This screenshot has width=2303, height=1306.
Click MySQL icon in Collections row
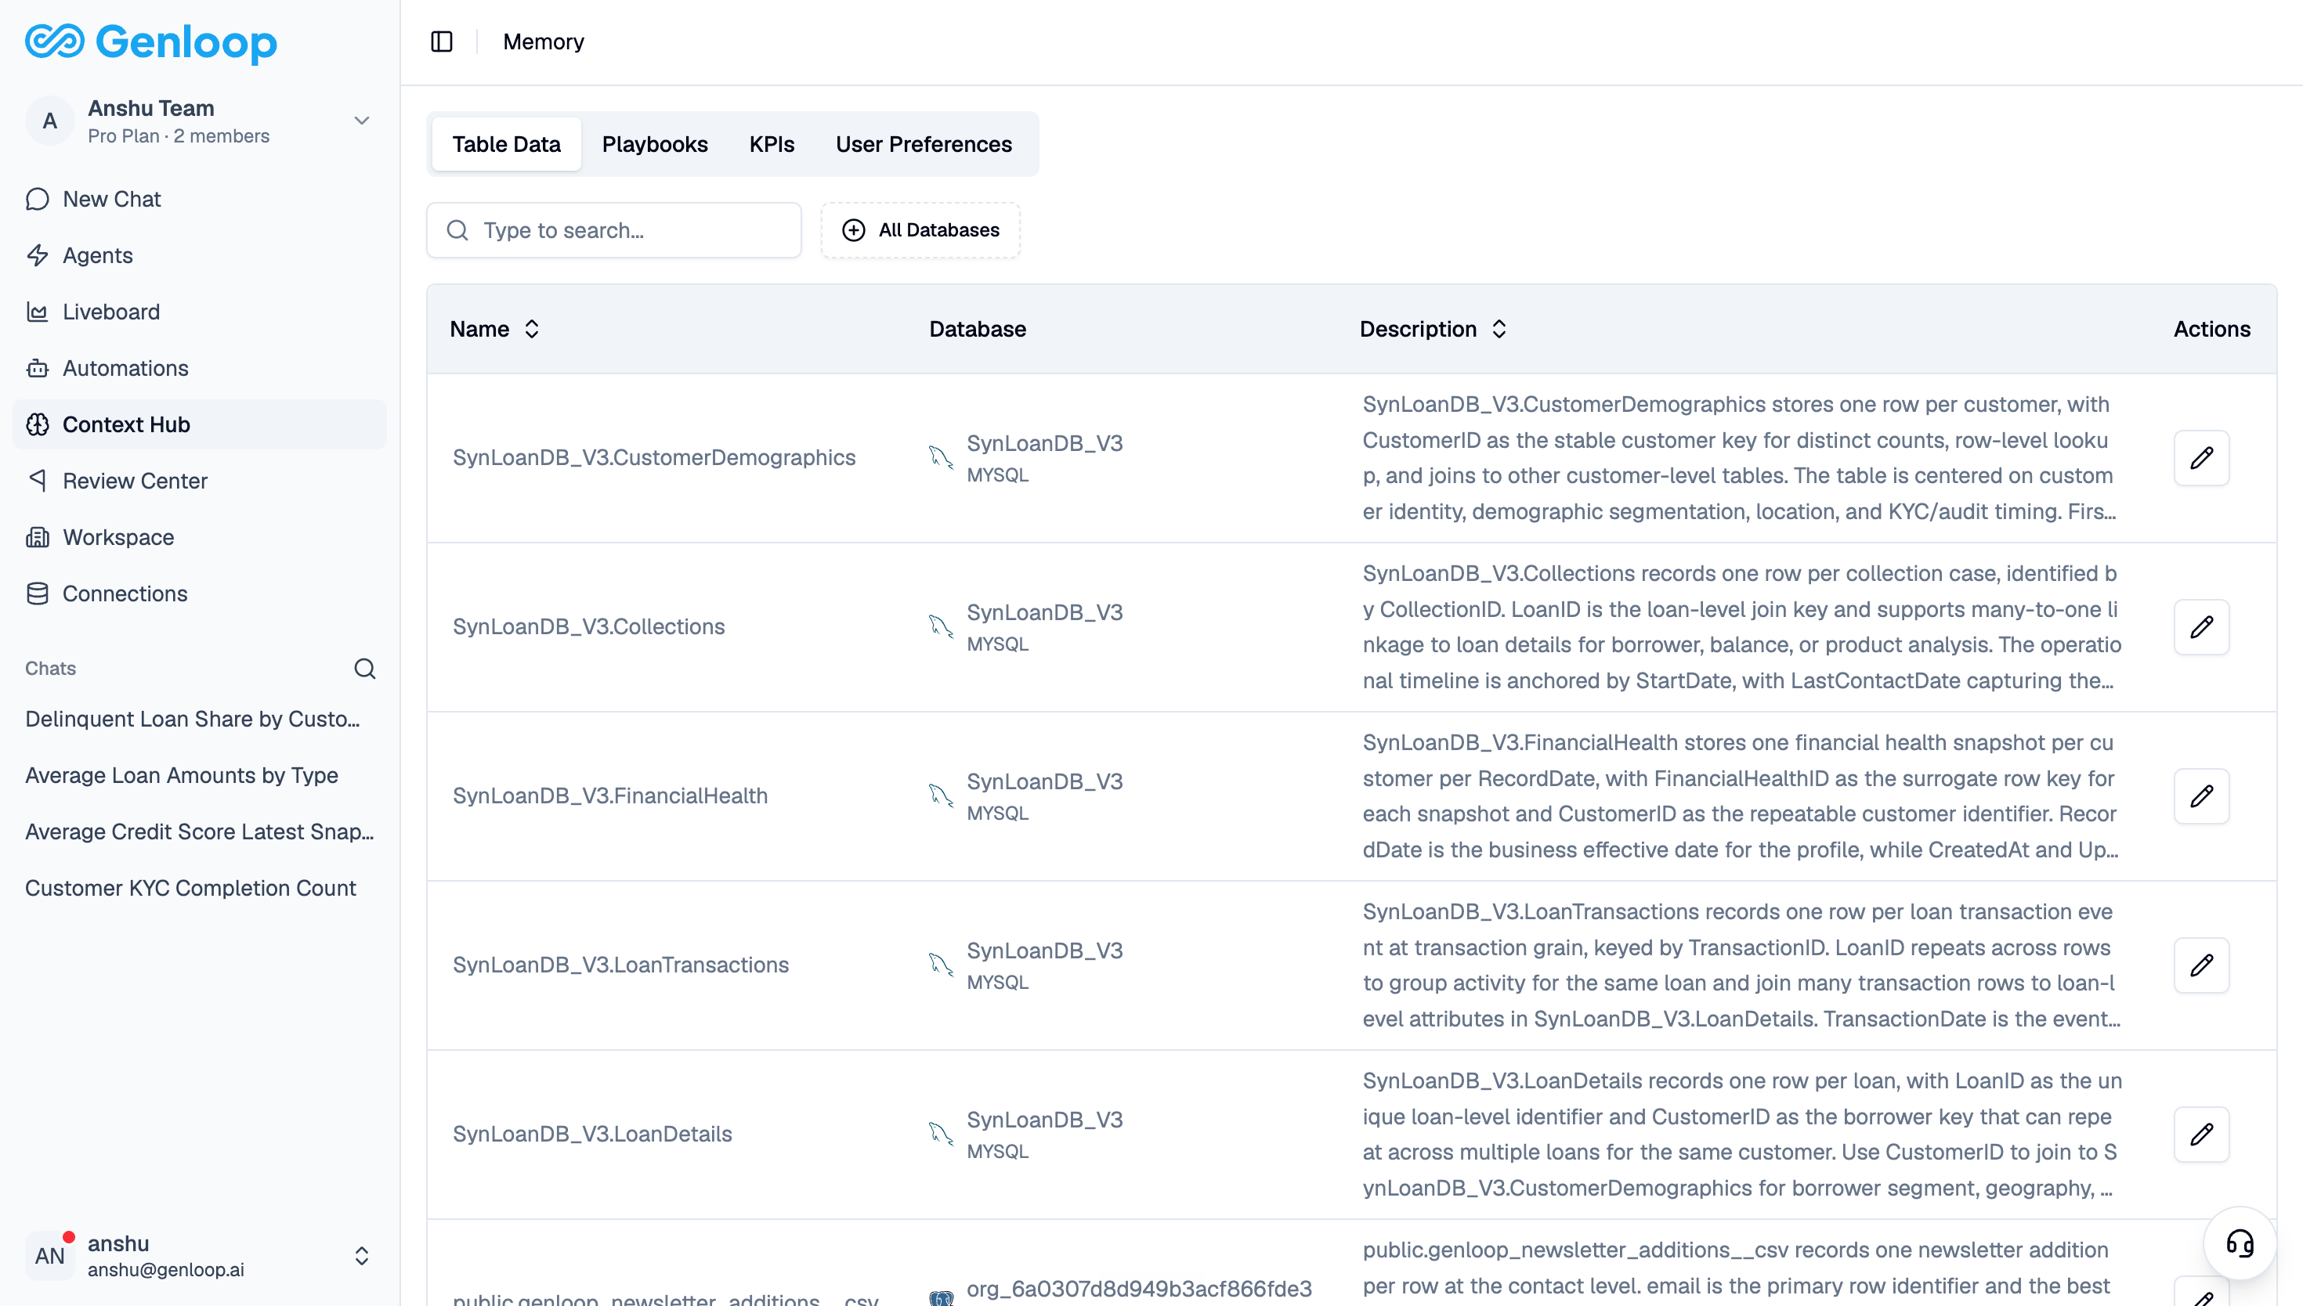[940, 627]
